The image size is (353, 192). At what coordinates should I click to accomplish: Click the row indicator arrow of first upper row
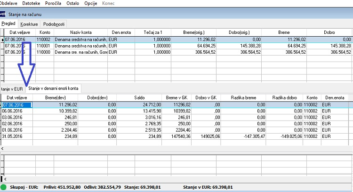pos(2,40)
